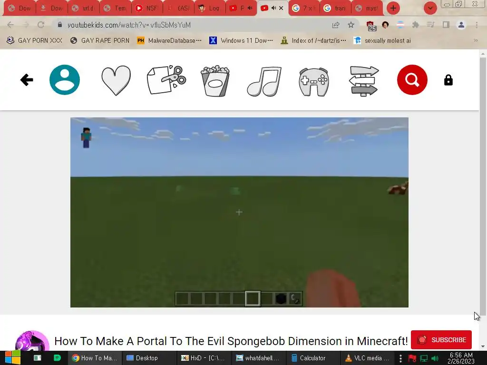Select the signpost explore category

364,81
